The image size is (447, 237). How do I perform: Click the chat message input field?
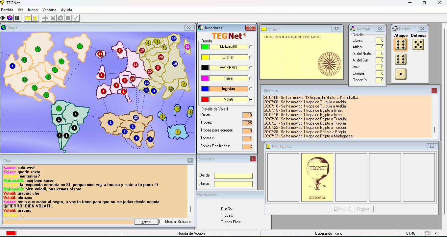click(68, 222)
